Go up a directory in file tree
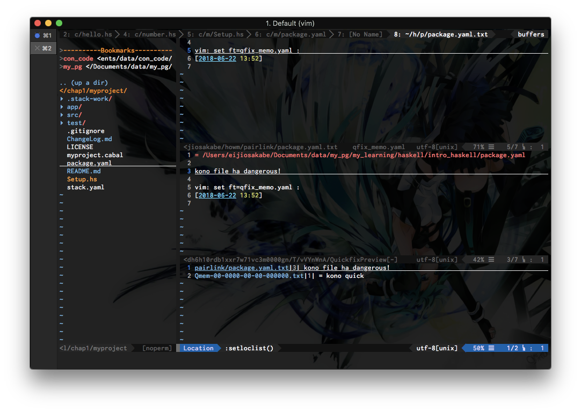This screenshot has height=412, width=581. click(84, 83)
